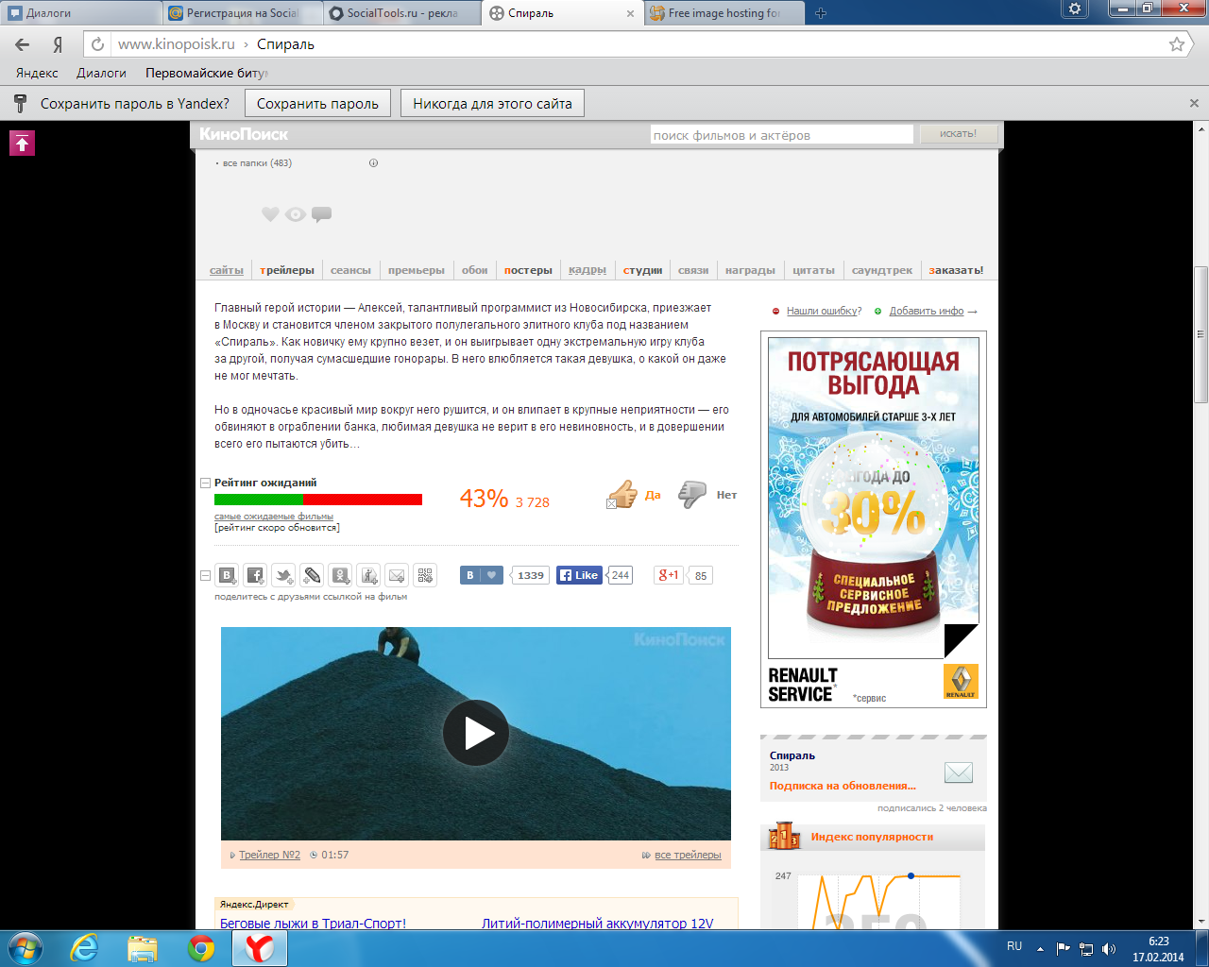Reload the page with refresh icon
The image size is (1209, 967).
(x=97, y=44)
